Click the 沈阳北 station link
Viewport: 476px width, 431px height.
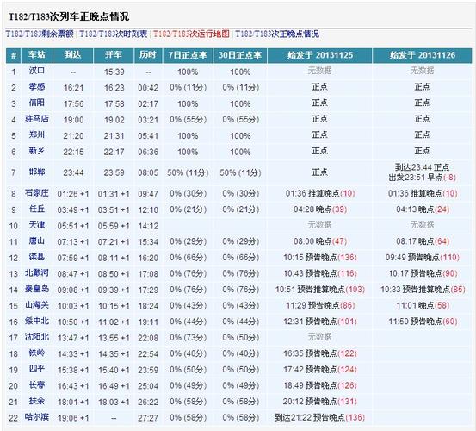pyautogui.click(x=37, y=337)
